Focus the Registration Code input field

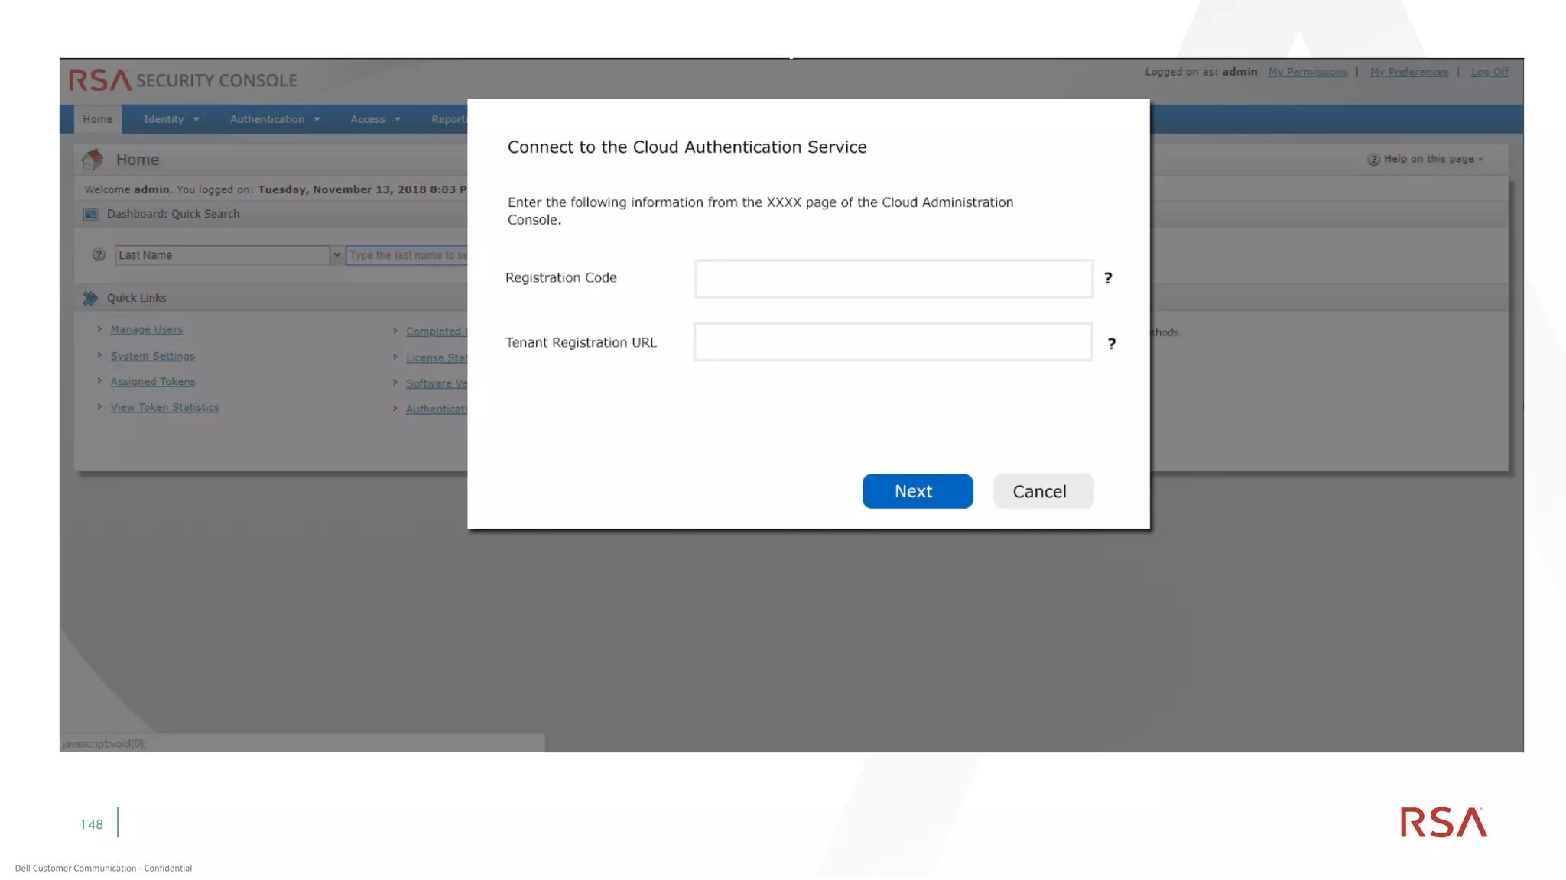click(893, 279)
